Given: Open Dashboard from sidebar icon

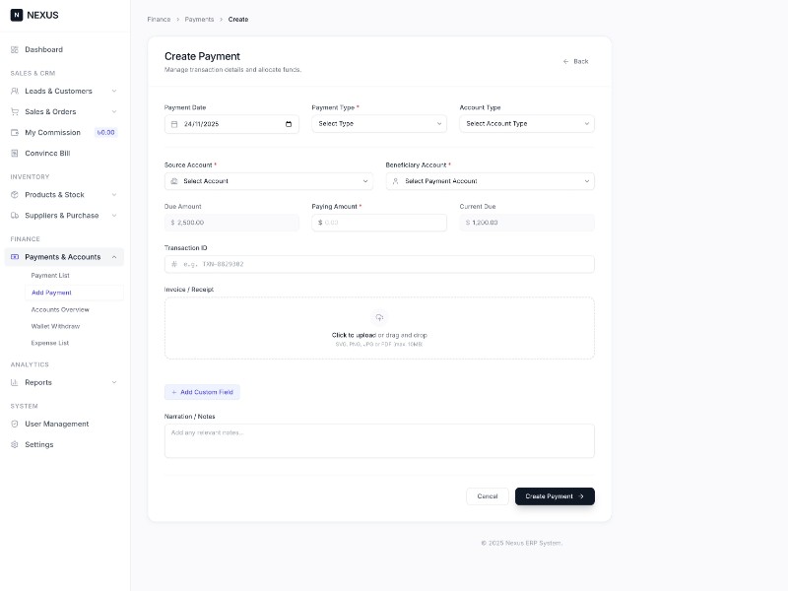Looking at the screenshot, I should [x=15, y=49].
